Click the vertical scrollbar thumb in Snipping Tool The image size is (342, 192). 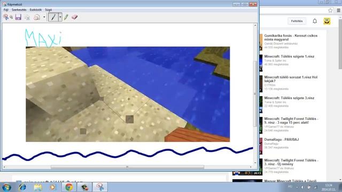pyautogui.click(x=255, y=94)
